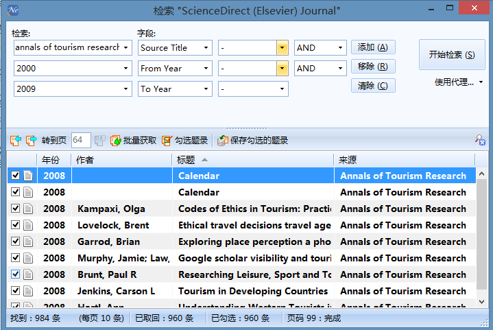
Task: Click document icon in Kampaxi, Olga row
Action: pos(28,209)
